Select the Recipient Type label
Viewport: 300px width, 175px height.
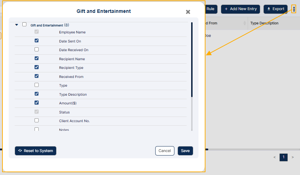(x=71, y=68)
